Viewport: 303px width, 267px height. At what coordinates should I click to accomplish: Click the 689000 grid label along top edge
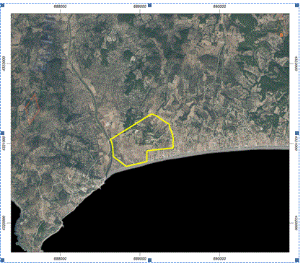pyautogui.click(x=140, y=6)
